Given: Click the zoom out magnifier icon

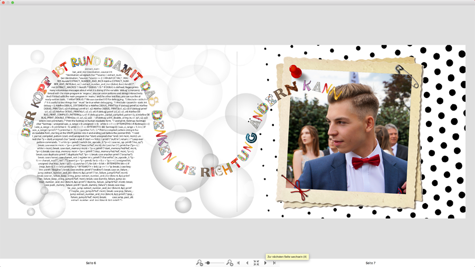Looking at the screenshot, I should tap(199, 263).
